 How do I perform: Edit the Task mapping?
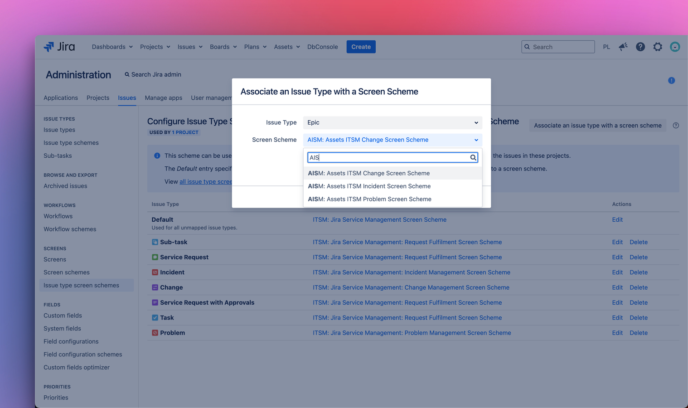tap(617, 318)
